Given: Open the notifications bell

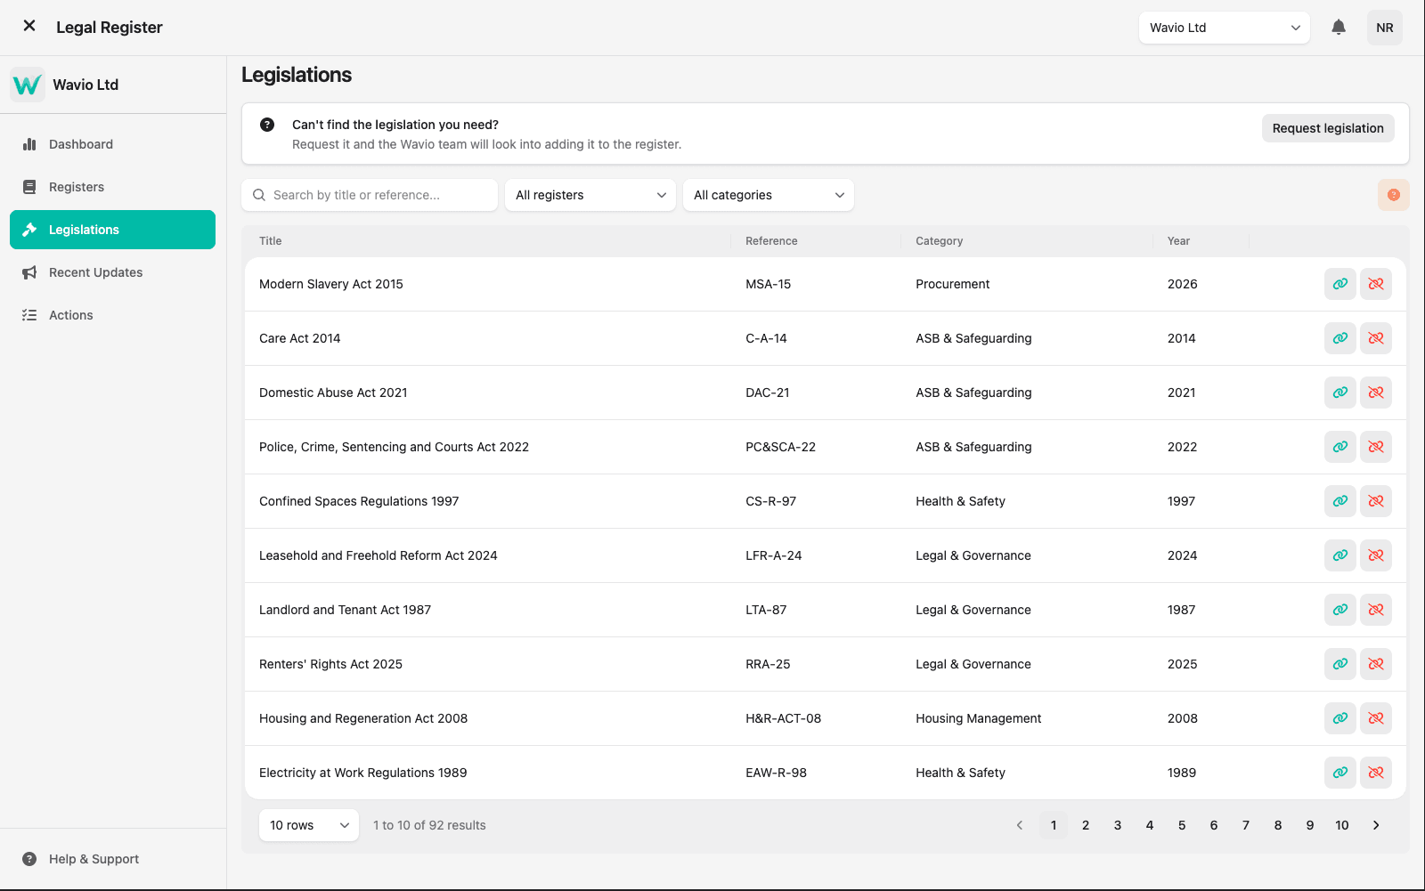Looking at the screenshot, I should pos(1339,28).
